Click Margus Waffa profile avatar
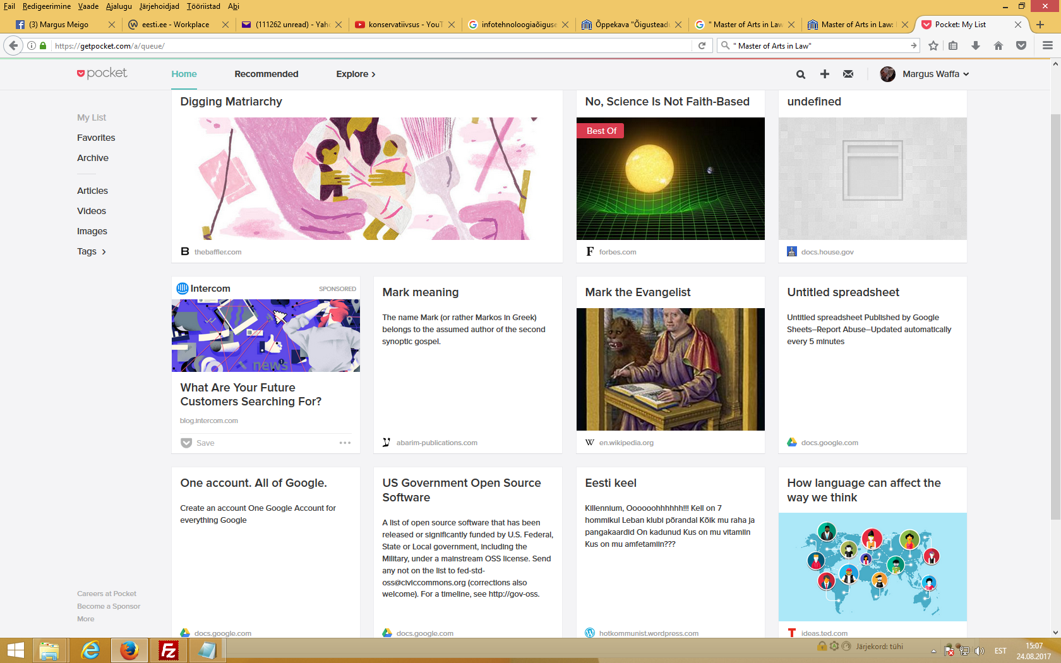This screenshot has height=663, width=1061. (x=887, y=74)
